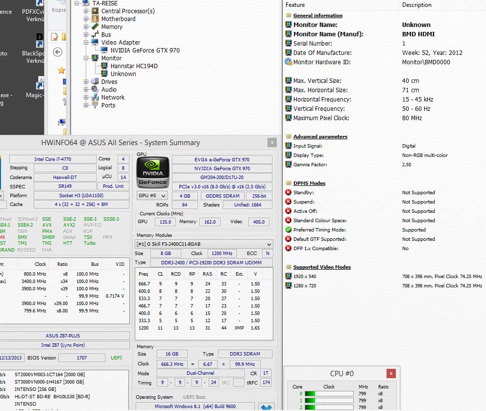Click the Supported Video Modes heading
The width and height of the screenshot is (486, 411).
(322, 267)
